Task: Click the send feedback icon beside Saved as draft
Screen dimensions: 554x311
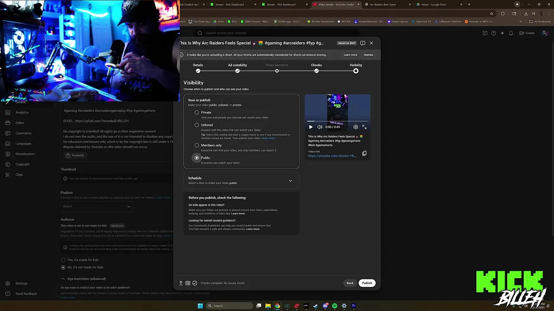Action: pyautogui.click(x=363, y=43)
